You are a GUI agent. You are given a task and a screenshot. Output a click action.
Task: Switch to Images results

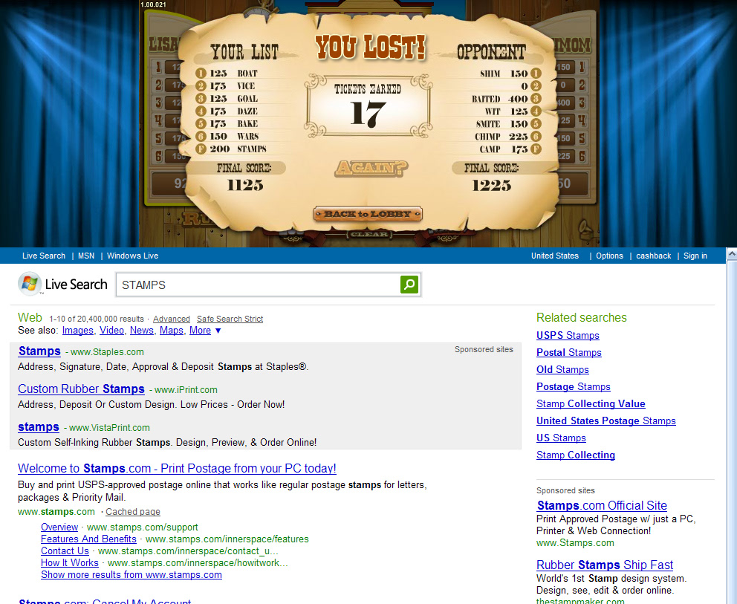click(x=78, y=331)
